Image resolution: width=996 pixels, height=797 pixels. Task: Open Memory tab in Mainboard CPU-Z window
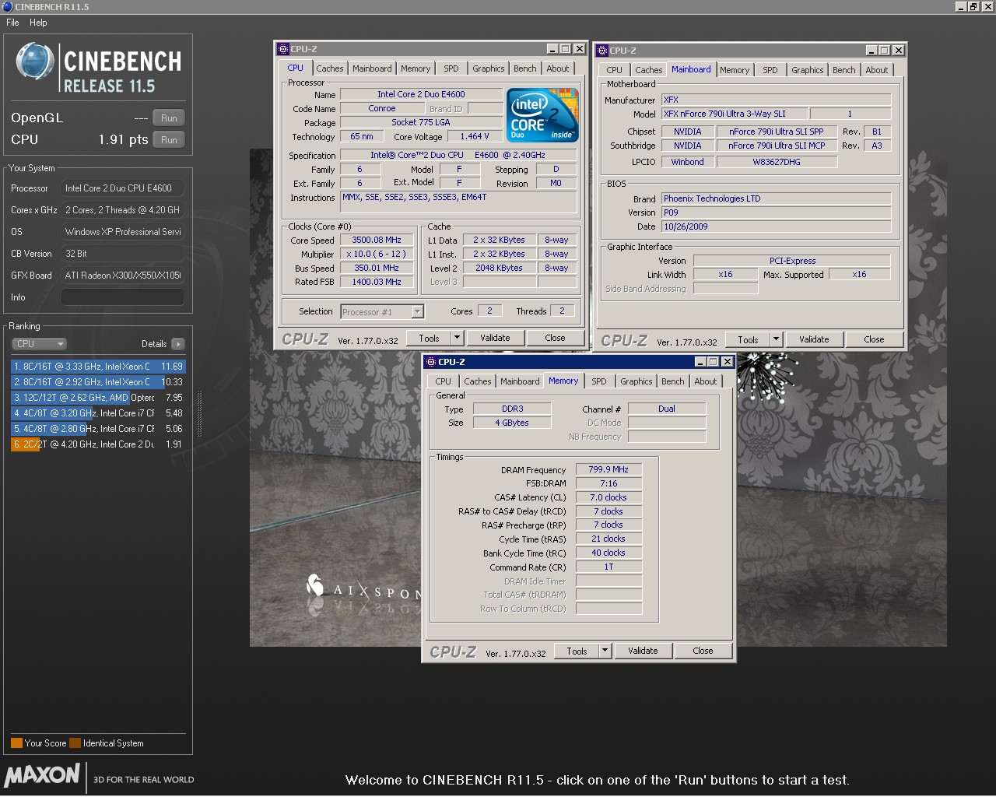pyautogui.click(x=735, y=70)
